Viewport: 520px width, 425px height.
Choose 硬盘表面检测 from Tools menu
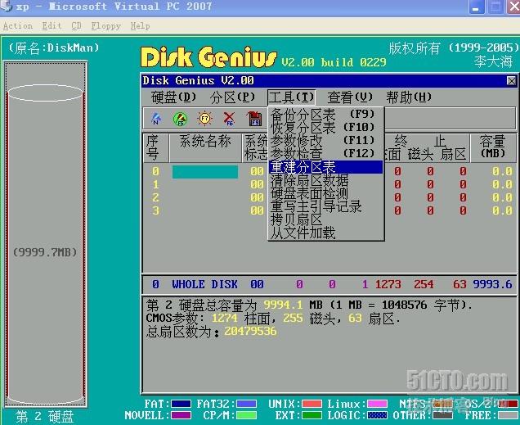(325, 193)
